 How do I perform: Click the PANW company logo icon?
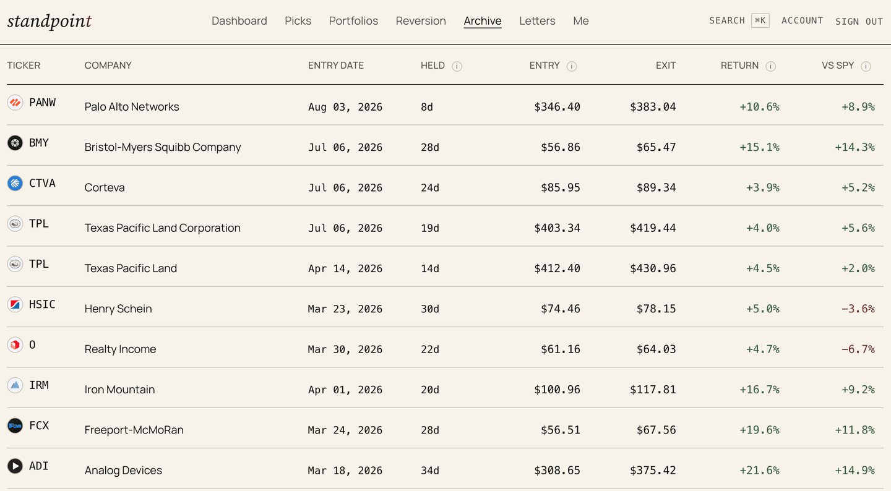[15, 103]
